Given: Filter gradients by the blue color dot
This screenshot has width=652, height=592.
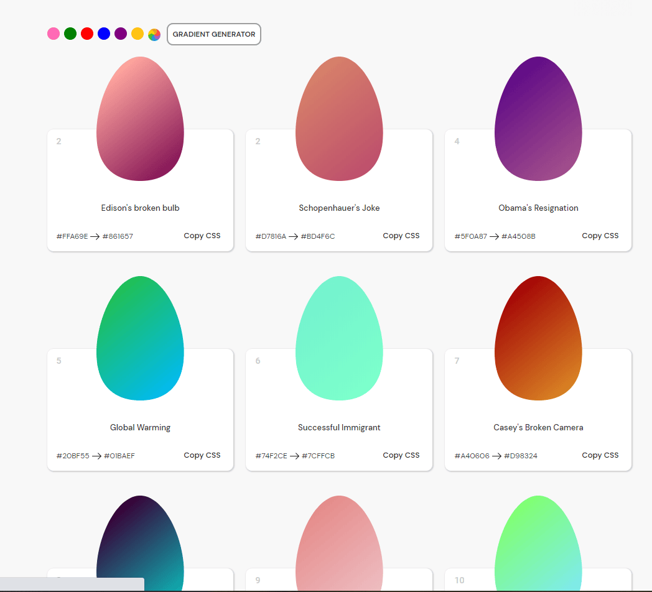Looking at the screenshot, I should tap(104, 34).
